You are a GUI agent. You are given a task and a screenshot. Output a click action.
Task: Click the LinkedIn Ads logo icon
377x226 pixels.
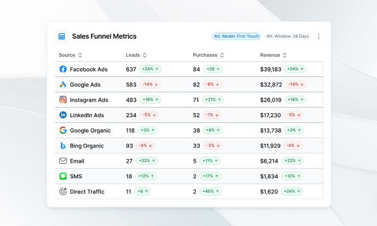(x=63, y=115)
